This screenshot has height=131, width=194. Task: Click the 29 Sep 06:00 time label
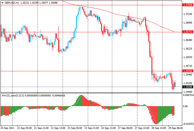click(175, 128)
